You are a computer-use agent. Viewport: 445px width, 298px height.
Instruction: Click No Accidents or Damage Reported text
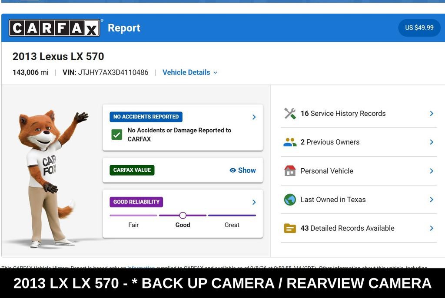point(179,134)
